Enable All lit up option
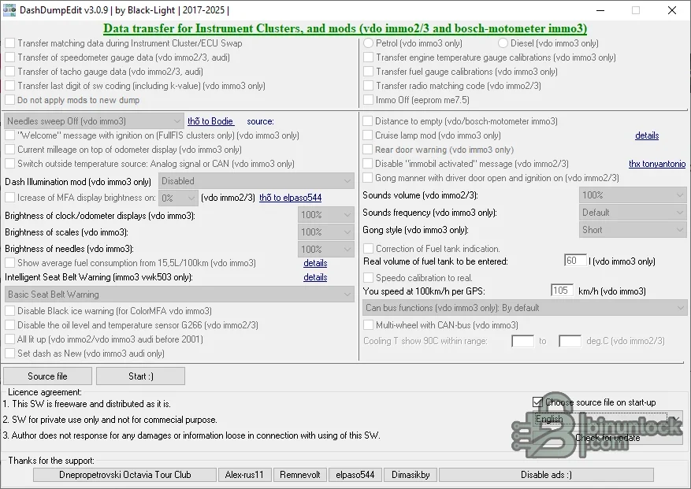The height and width of the screenshot is (489, 691). [x=9, y=339]
